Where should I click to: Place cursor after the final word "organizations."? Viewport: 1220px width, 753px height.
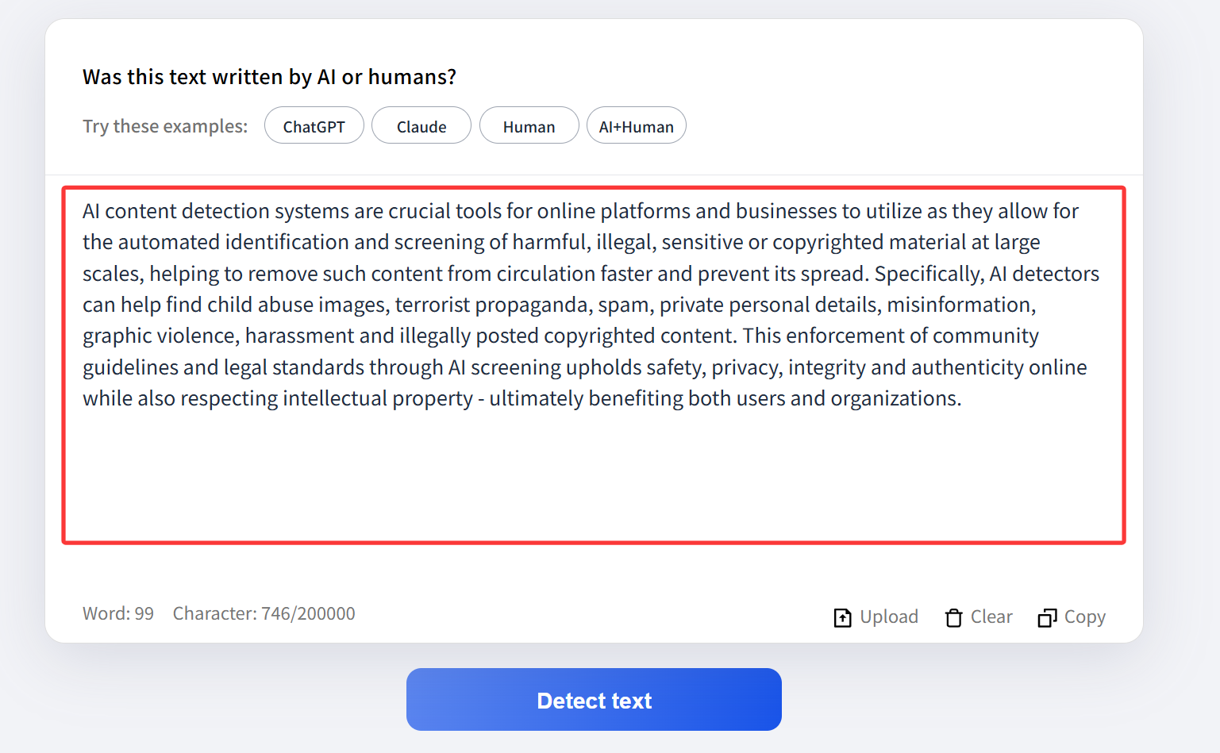point(962,398)
